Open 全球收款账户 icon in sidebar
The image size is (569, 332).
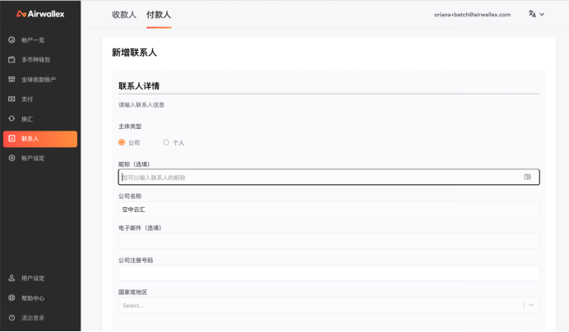pyautogui.click(x=12, y=79)
